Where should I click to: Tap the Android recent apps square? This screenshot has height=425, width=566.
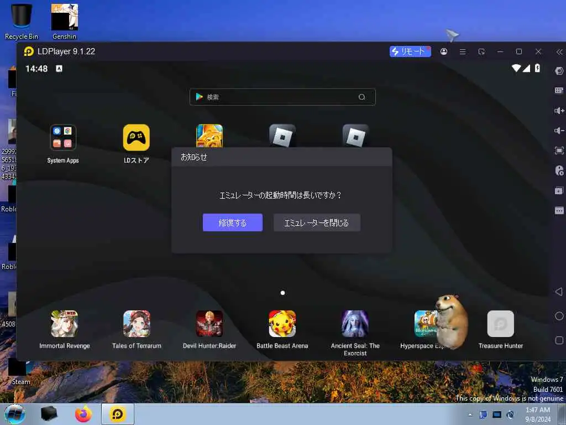559,340
